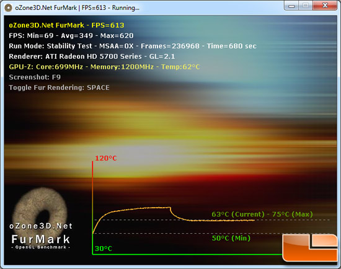Screen dimensions: 341x269
Task: Click the Run Mode Stability Test line
Action: (x=133, y=46)
